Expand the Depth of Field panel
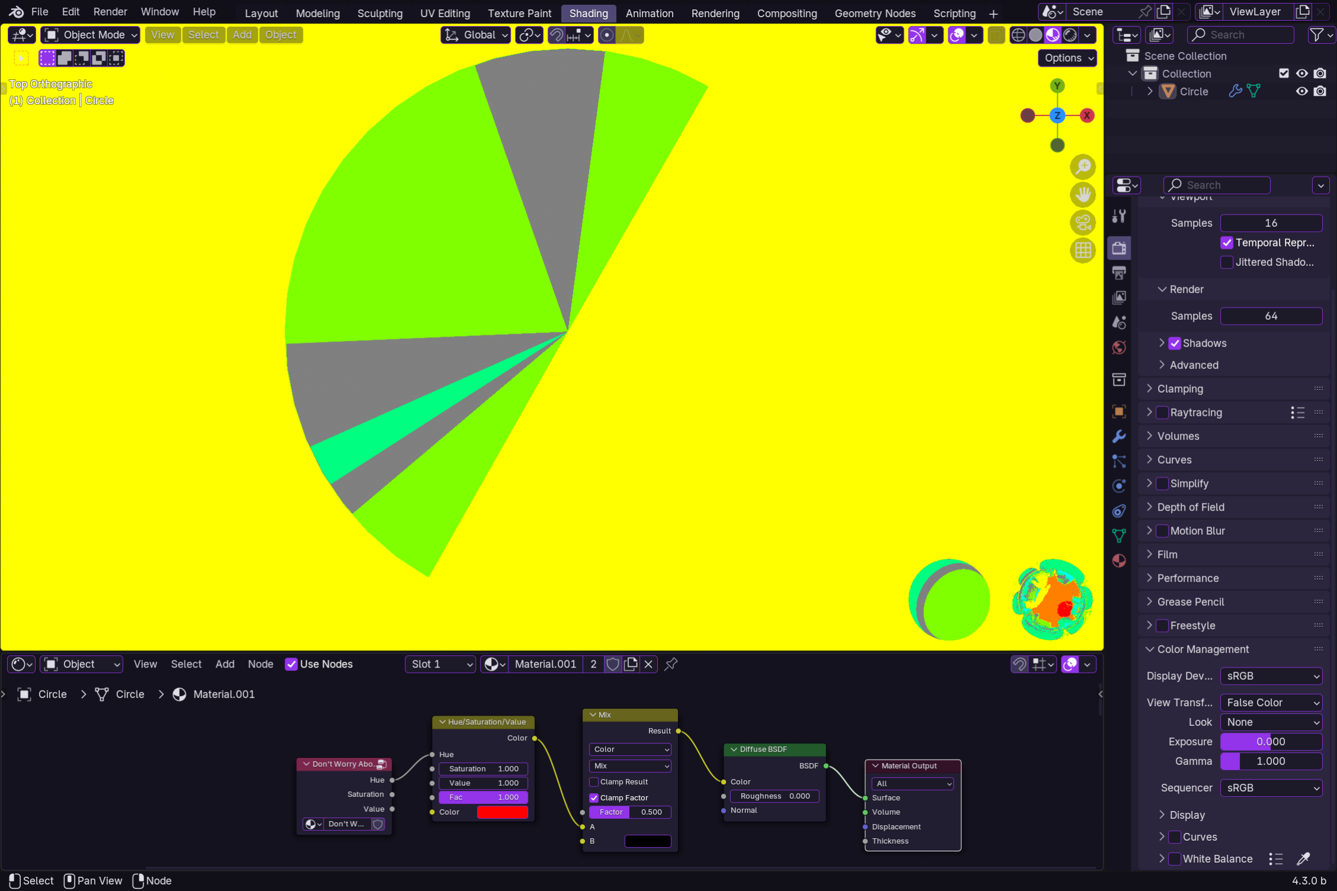The width and height of the screenshot is (1337, 891). [x=1190, y=507]
